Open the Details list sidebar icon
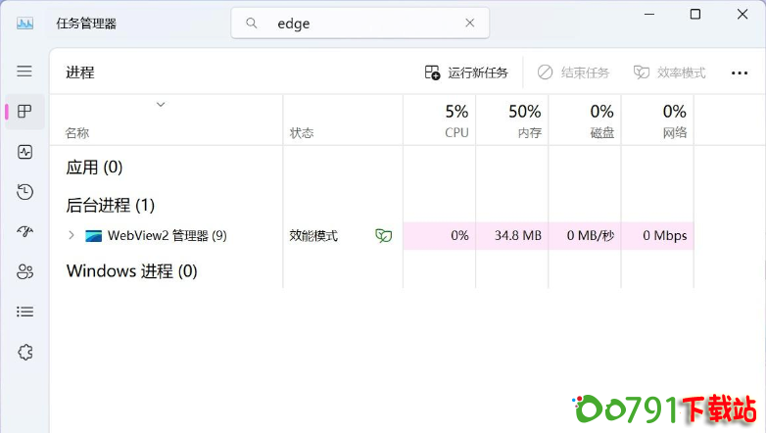The height and width of the screenshot is (433, 766). (24, 312)
